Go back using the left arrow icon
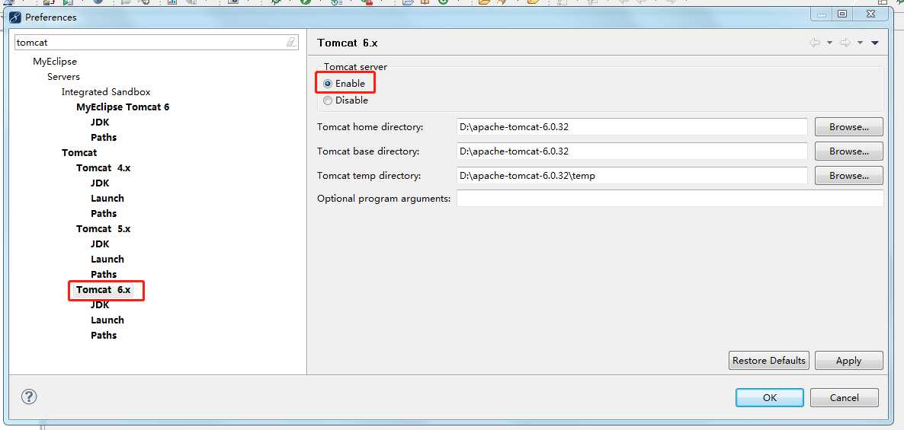 tap(815, 43)
